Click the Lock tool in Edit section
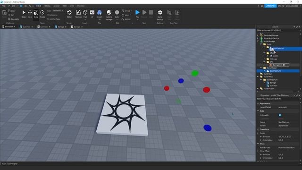This screenshot has width=302, height=170. 125,15
